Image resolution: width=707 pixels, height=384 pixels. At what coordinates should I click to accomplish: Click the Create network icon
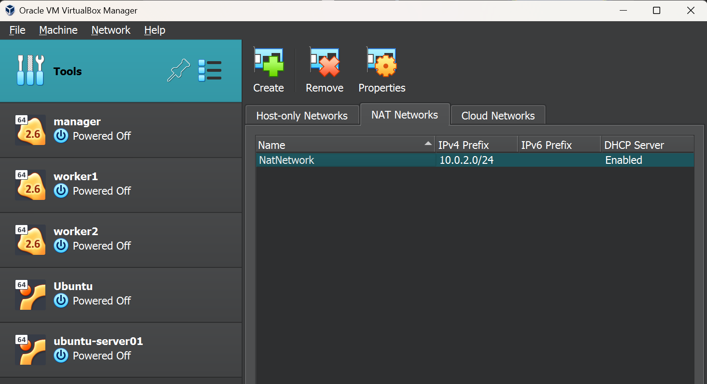coord(268,63)
